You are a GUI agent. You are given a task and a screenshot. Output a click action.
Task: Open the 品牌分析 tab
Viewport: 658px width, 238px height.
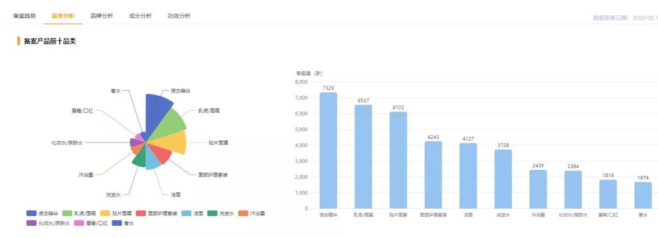102,16
